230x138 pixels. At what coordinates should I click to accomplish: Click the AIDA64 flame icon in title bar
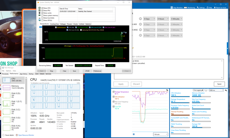coord(38,3)
